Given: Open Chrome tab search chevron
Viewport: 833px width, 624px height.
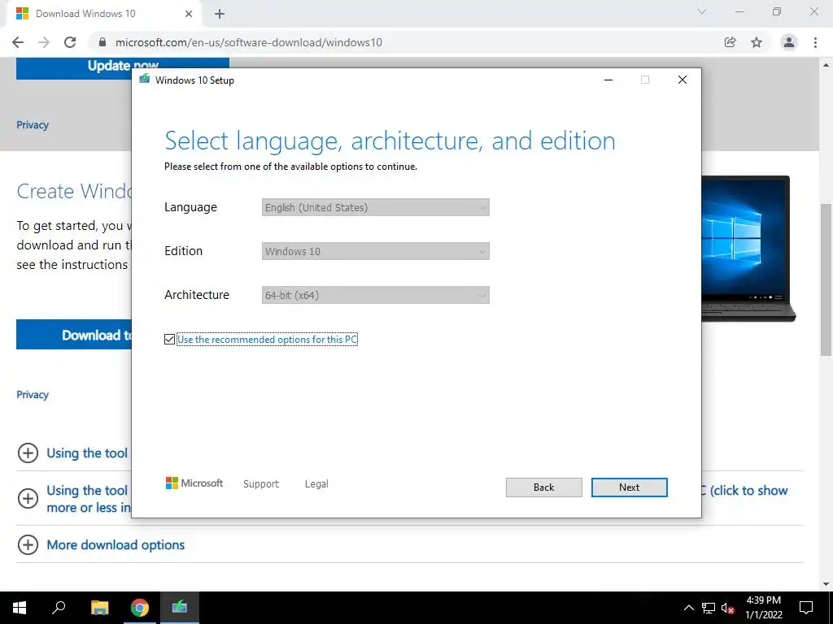Looking at the screenshot, I should tap(702, 11).
